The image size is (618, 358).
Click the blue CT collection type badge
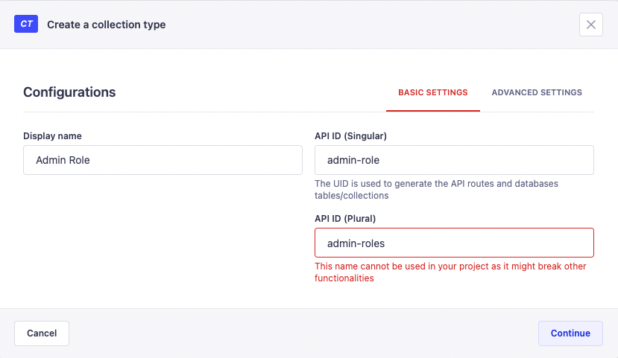click(x=26, y=24)
